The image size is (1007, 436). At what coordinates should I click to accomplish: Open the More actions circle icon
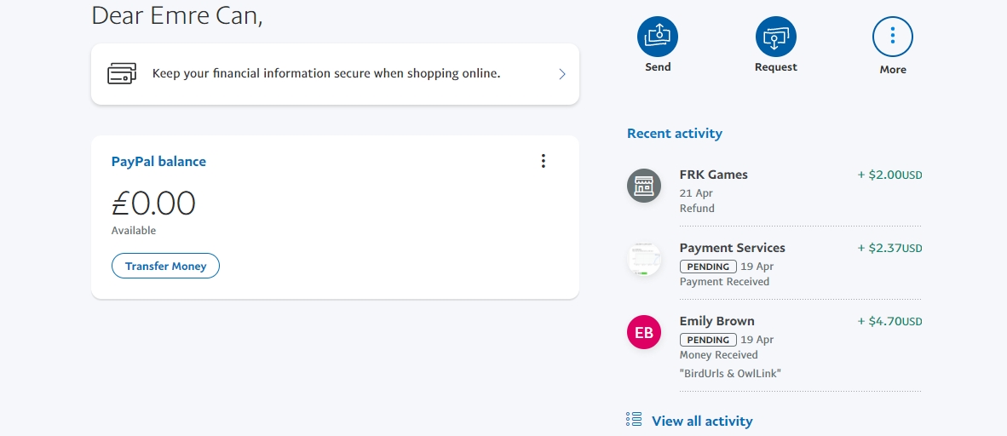(893, 37)
